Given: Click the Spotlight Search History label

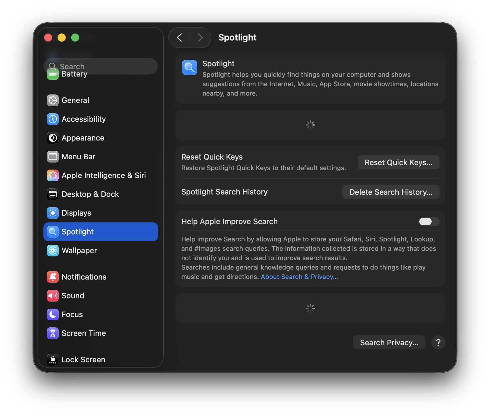Looking at the screenshot, I should [x=224, y=192].
